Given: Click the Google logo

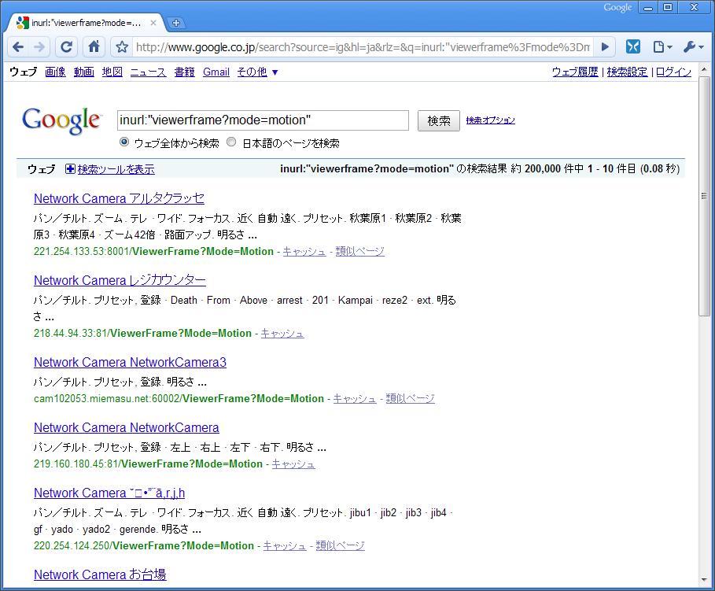Looking at the screenshot, I should 61,121.
